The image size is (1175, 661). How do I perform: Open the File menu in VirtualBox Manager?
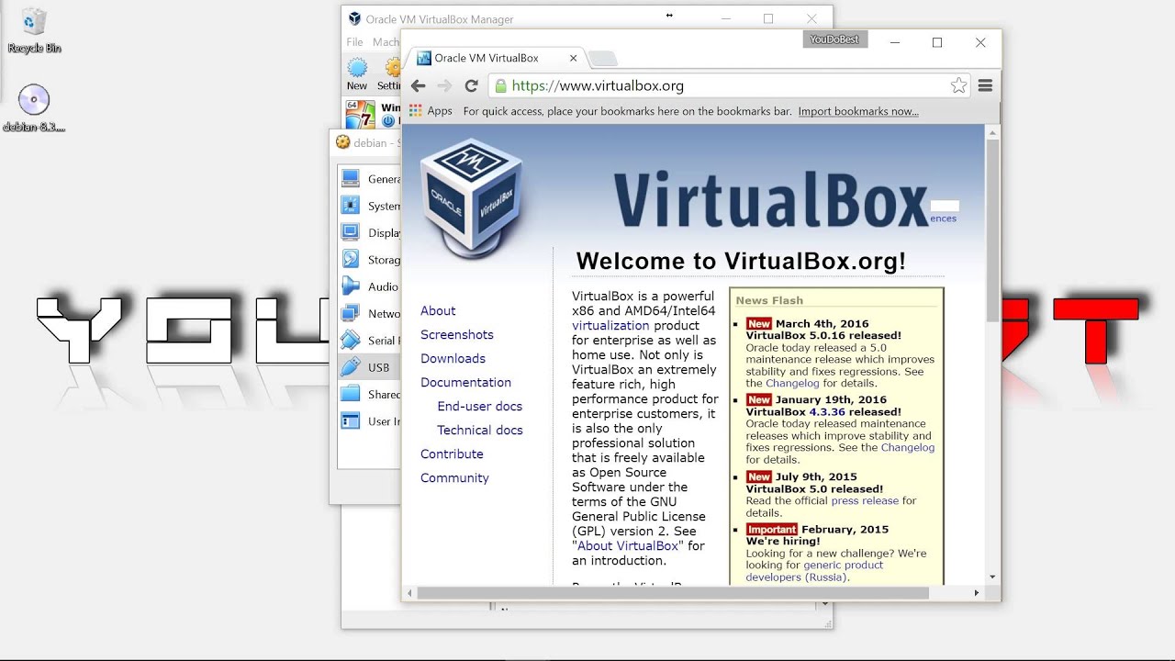[354, 42]
